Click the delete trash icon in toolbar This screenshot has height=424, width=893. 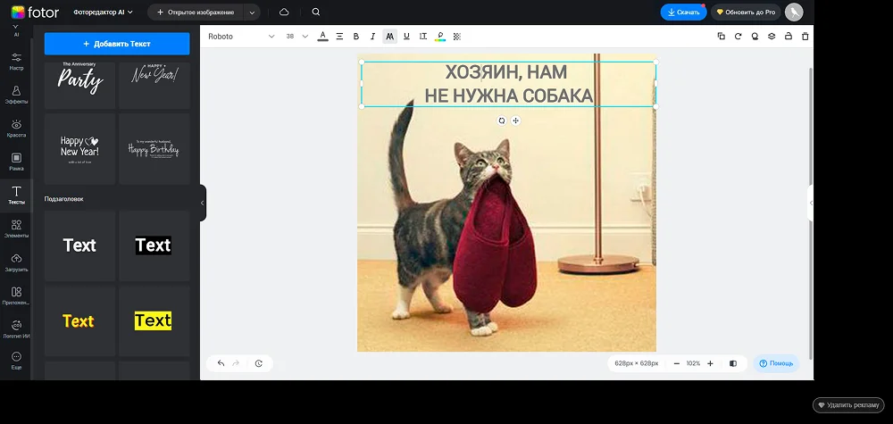tap(805, 37)
